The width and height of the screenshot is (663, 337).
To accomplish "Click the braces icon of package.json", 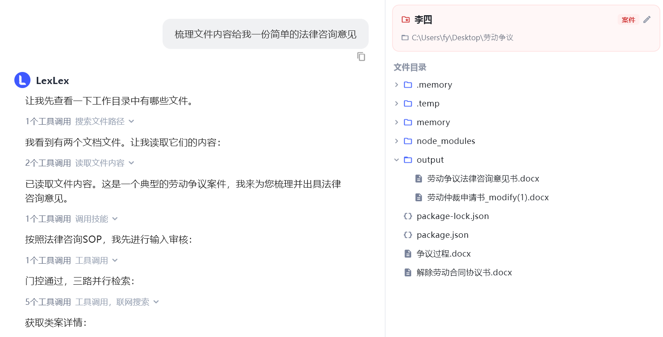I will point(408,235).
